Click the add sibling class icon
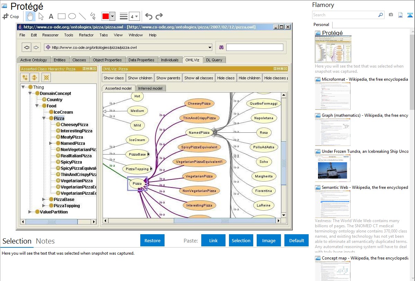415x281 pixels. [x=35, y=78]
